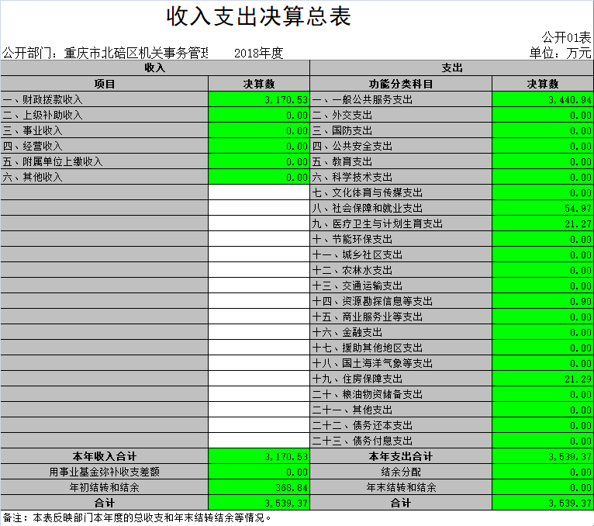594x526 pixels.
Task: Click the 一、一般公共服务支出 row label
Action: [362, 99]
